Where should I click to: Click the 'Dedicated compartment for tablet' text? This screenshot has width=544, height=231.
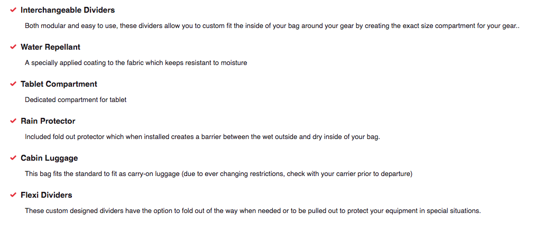(76, 100)
